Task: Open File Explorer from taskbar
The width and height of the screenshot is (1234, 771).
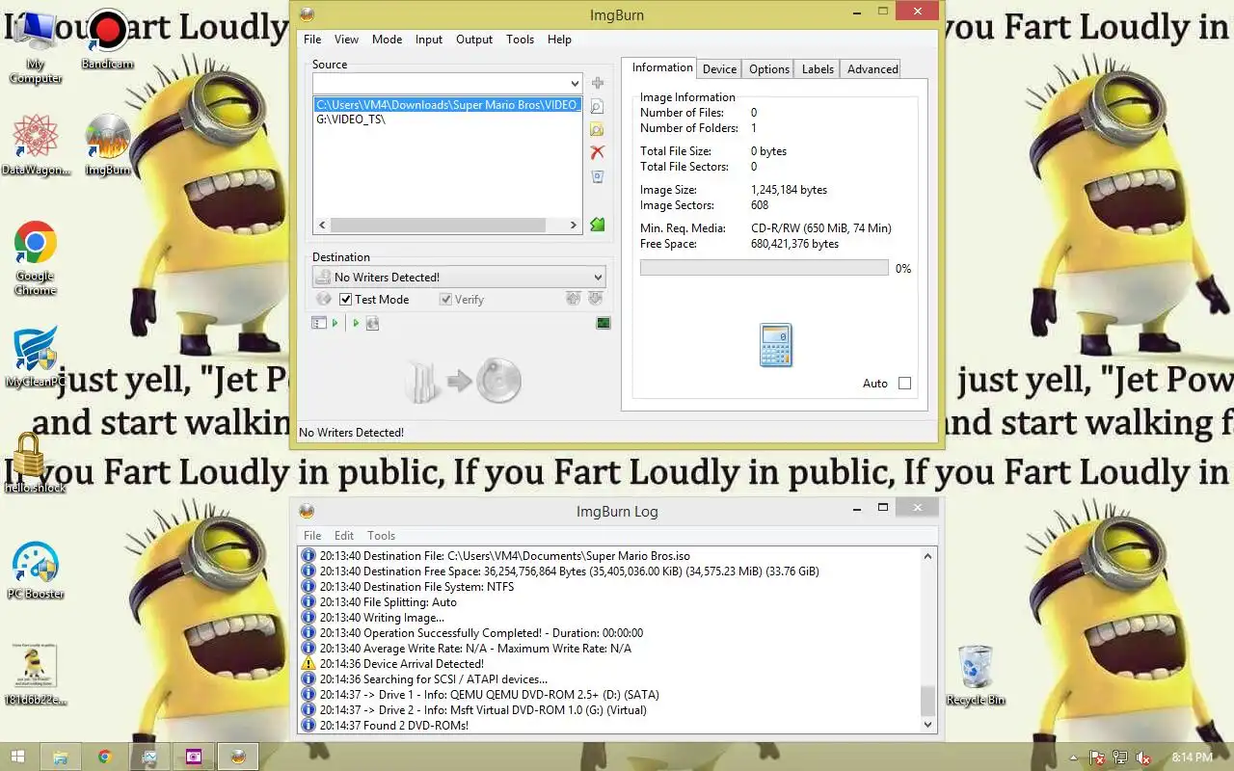Action: click(x=60, y=757)
